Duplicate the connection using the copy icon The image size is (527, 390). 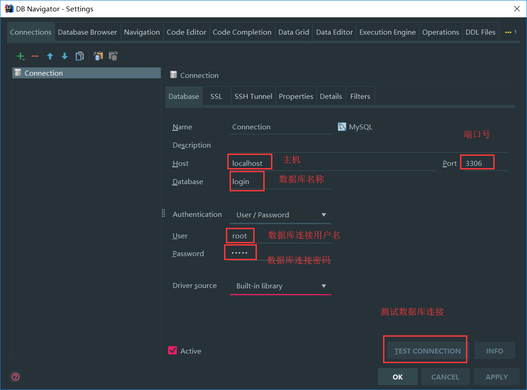click(x=80, y=56)
